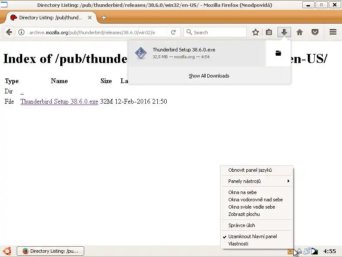Open the performance monitor tray icon
The height and width of the screenshot is (257, 342).
coord(315,251)
